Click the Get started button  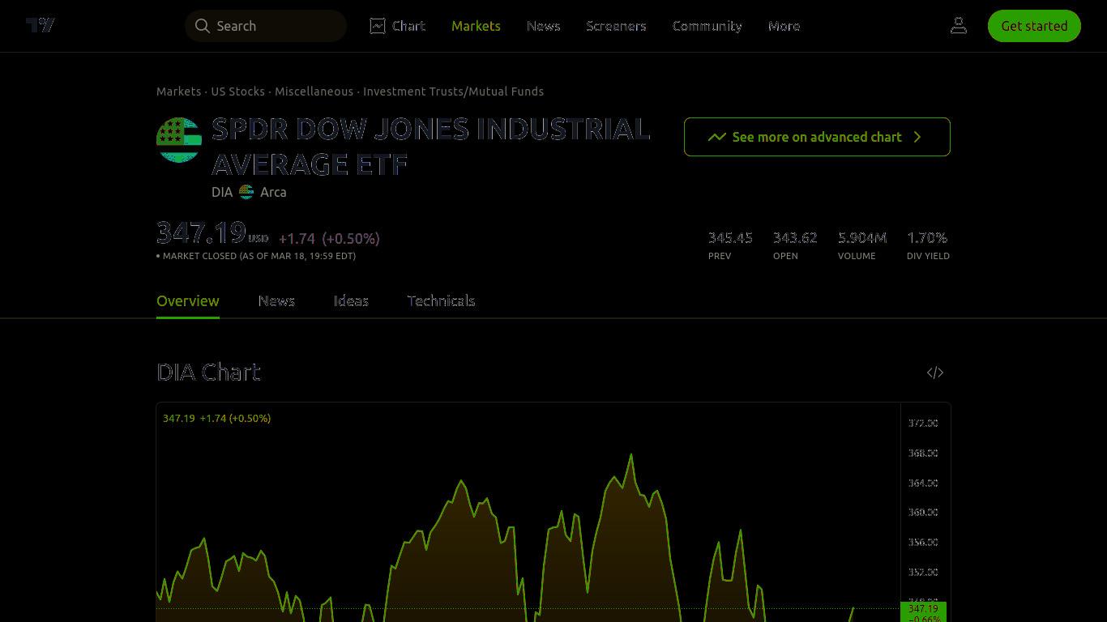(1034, 26)
